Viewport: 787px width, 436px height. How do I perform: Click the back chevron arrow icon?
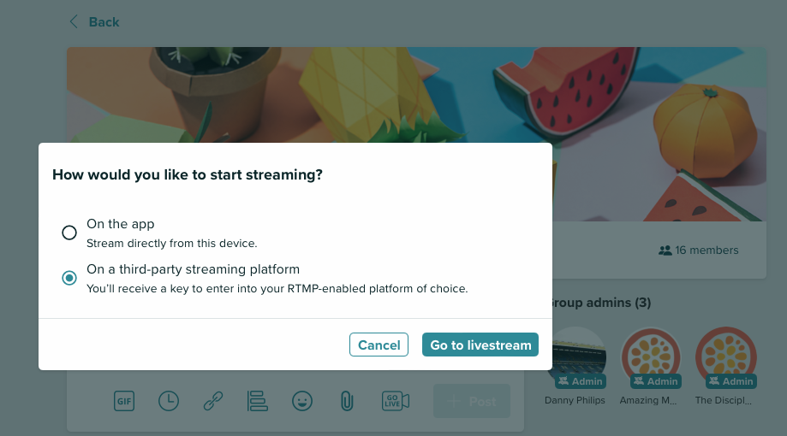point(74,21)
